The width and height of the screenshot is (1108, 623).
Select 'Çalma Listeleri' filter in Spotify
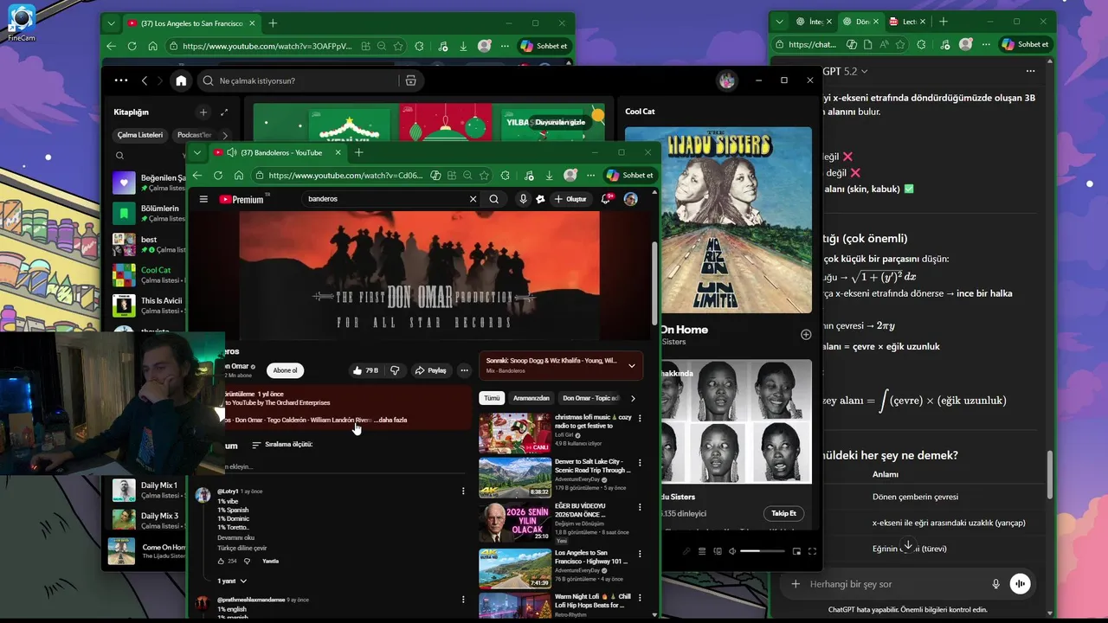click(x=140, y=135)
